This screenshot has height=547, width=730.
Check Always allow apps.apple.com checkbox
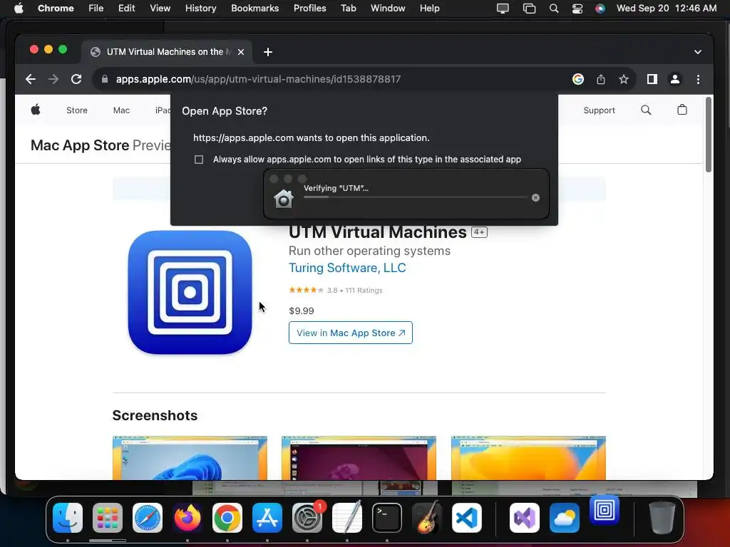tap(199, 160)
